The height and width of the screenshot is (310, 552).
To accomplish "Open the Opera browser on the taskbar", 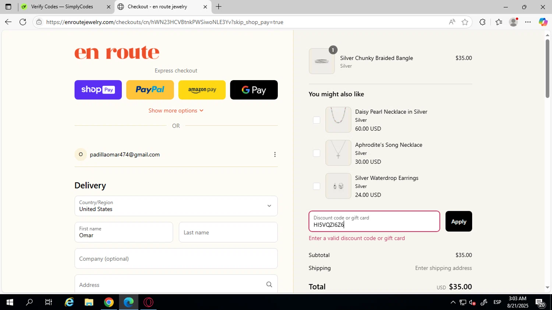I will (149, 302).
